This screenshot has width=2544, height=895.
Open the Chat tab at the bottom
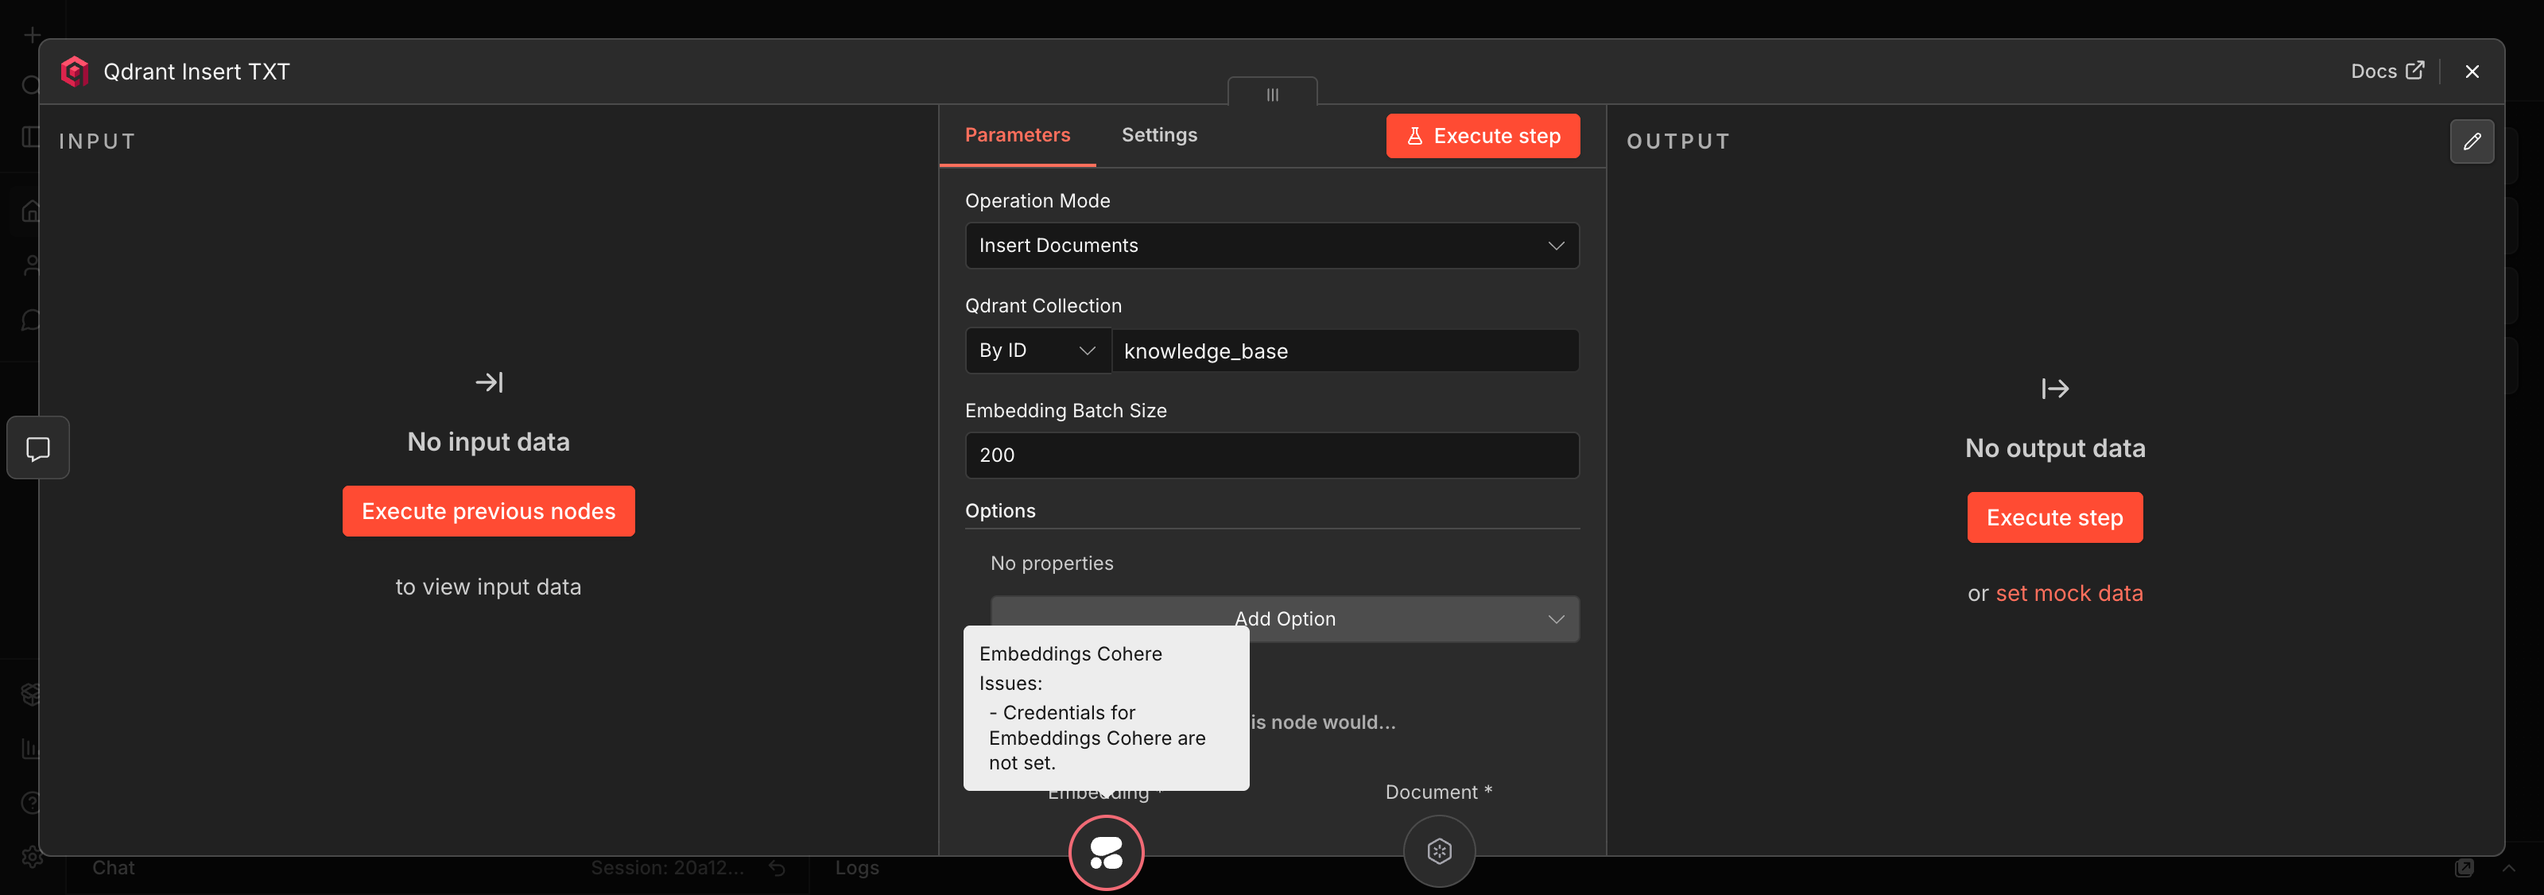coord(113,867)
